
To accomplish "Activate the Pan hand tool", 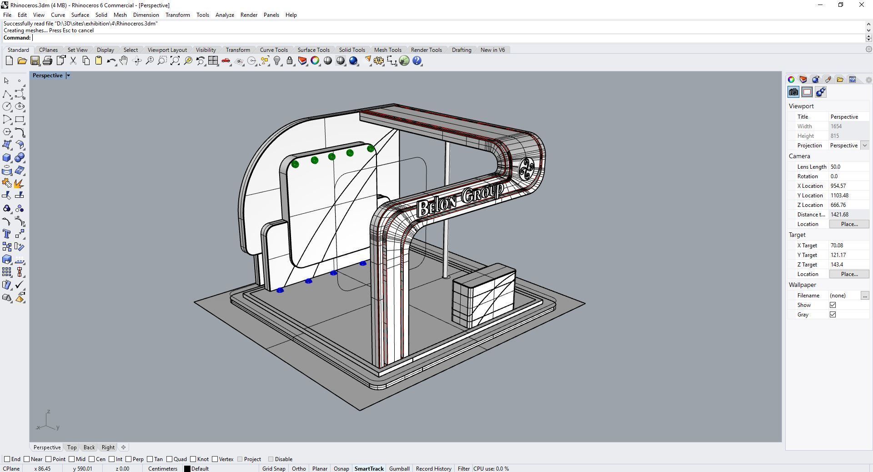I will coord(124,61).
